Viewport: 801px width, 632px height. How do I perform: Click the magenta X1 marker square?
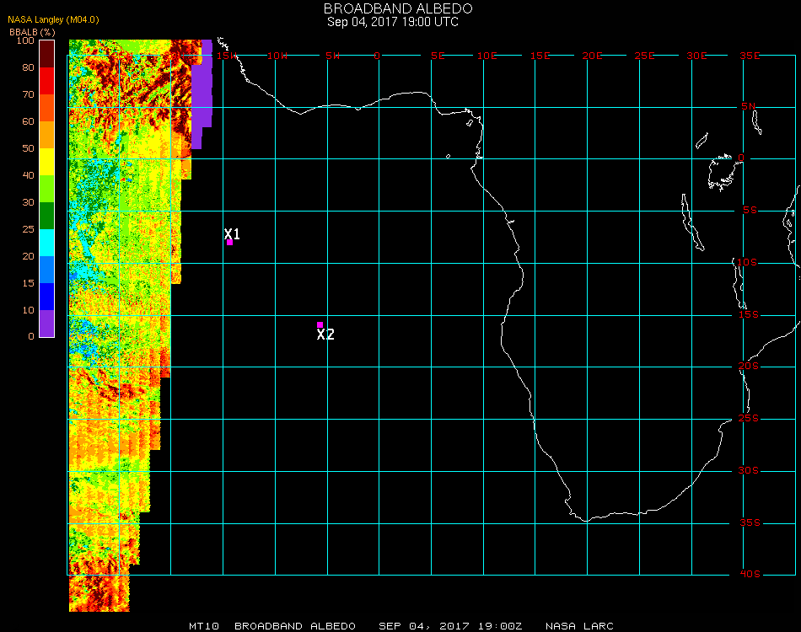[230, 243]
